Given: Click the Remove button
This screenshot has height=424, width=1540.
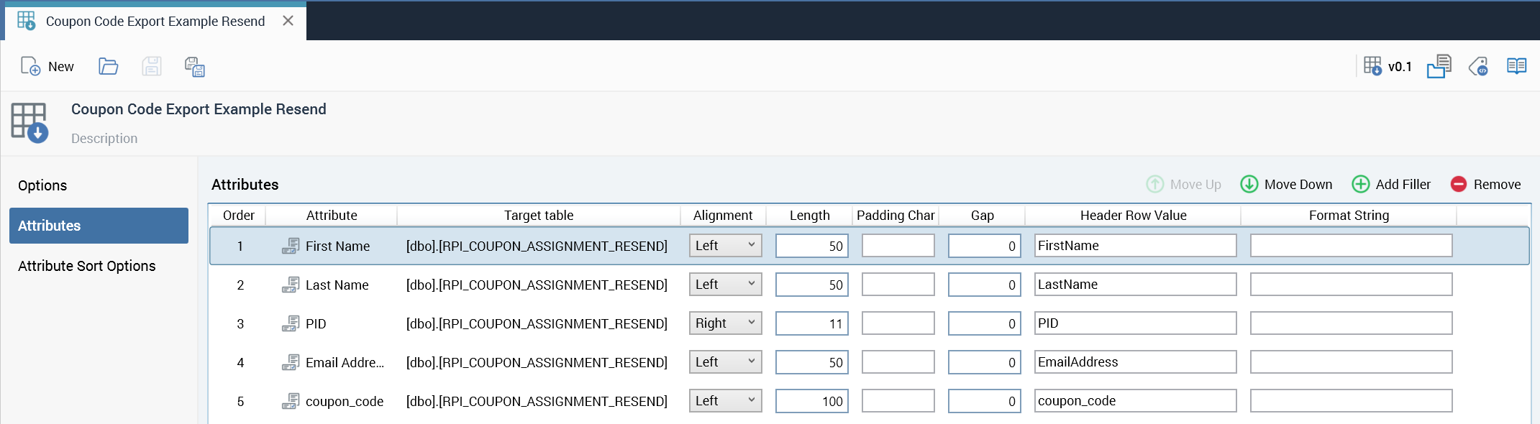Looking at the screenshot, I should tap(1485, 185).
